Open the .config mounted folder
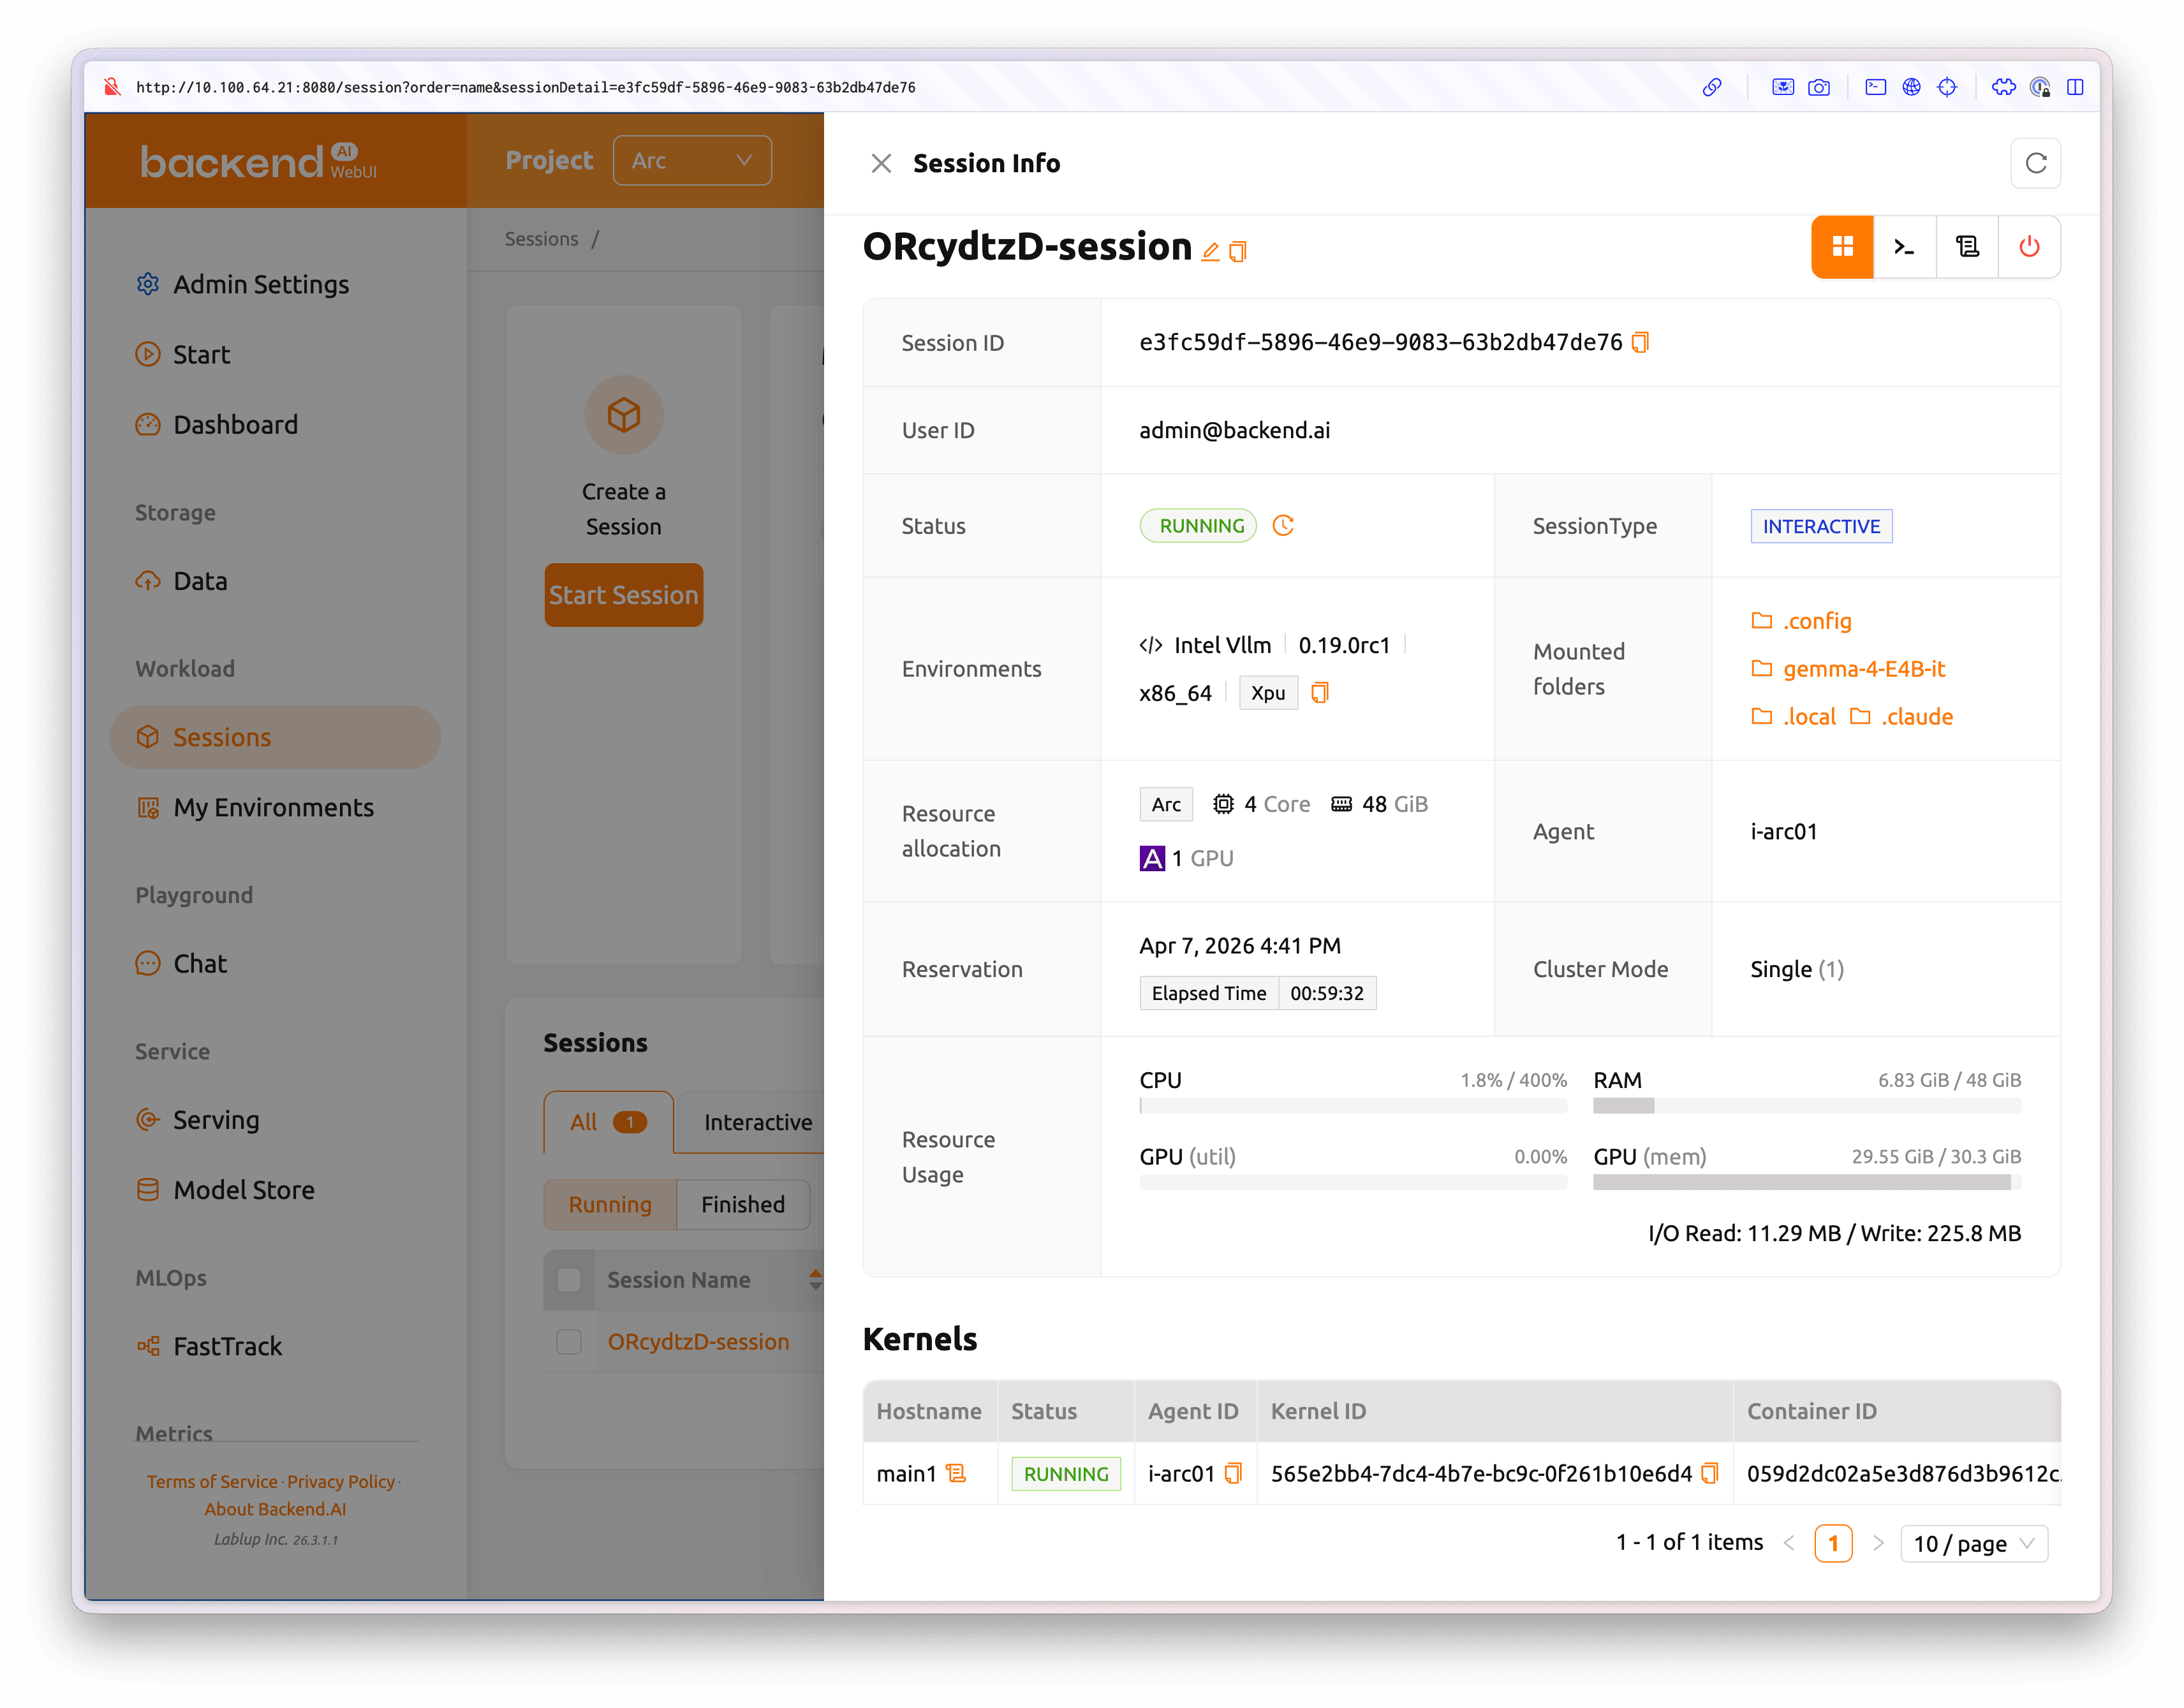 pyautogui.click(x=1801, y=621)
